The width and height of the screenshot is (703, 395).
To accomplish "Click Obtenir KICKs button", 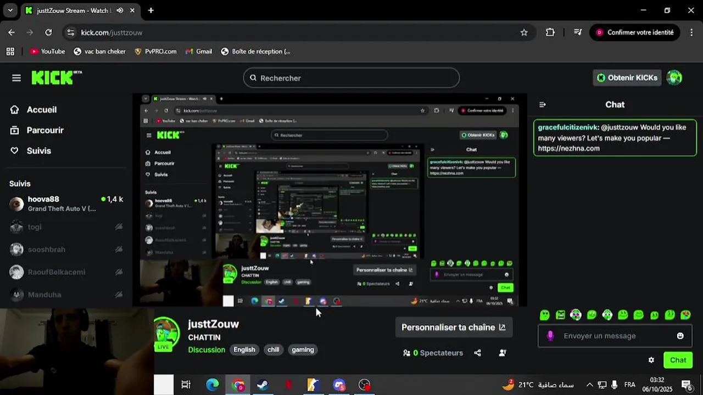I will point(627,78).
